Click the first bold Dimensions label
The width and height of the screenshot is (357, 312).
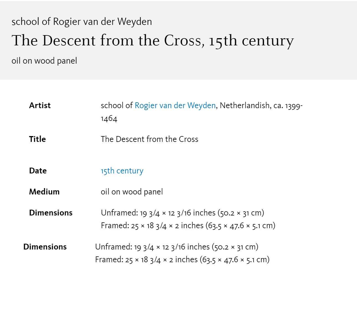point(51,213)
